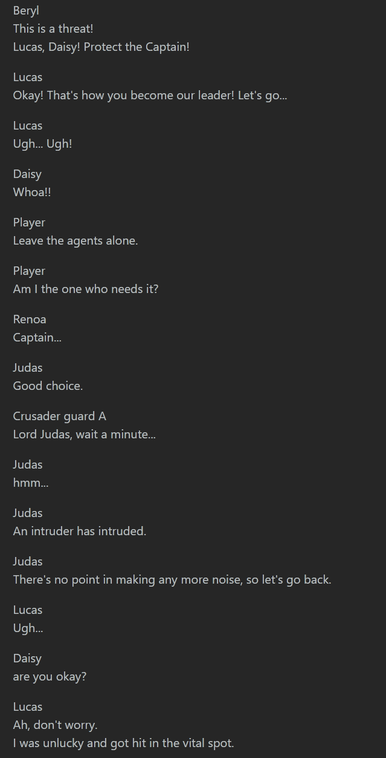Select Renoa's 'Captain...' line
The width and height of the screenshot is (386, 758).
click(x=37, y=337)
